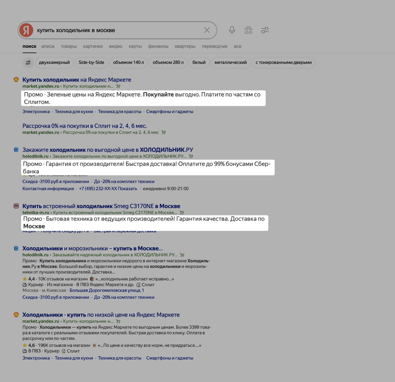The image size is (395, 382).
Task: Click the search query input field
Action: pyautogui.click(x=118, y=30)
